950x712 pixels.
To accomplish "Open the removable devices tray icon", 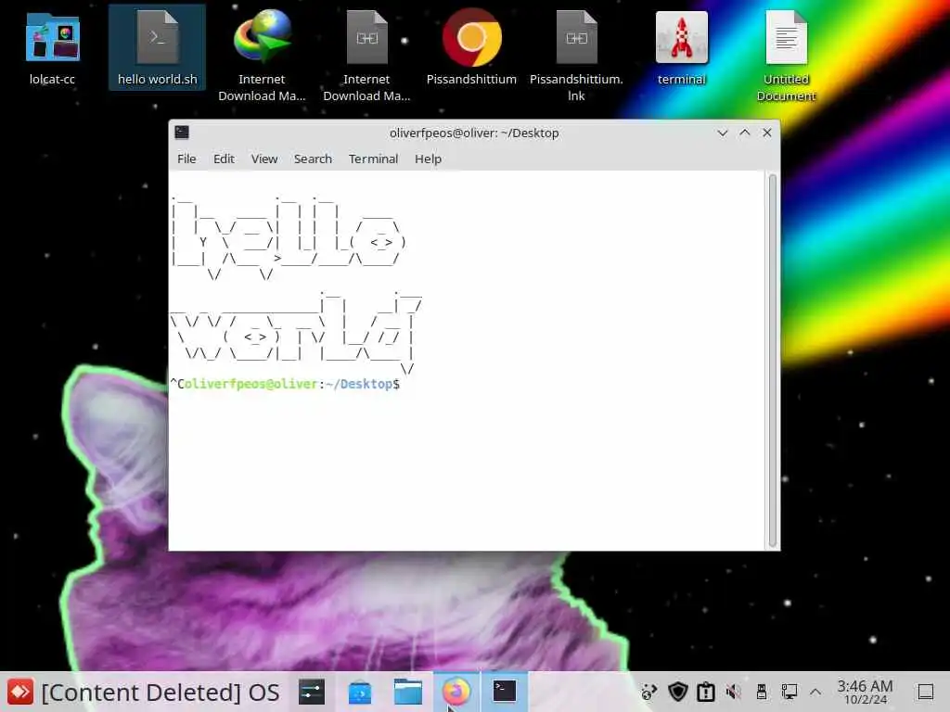I will (x=762, y=692).
